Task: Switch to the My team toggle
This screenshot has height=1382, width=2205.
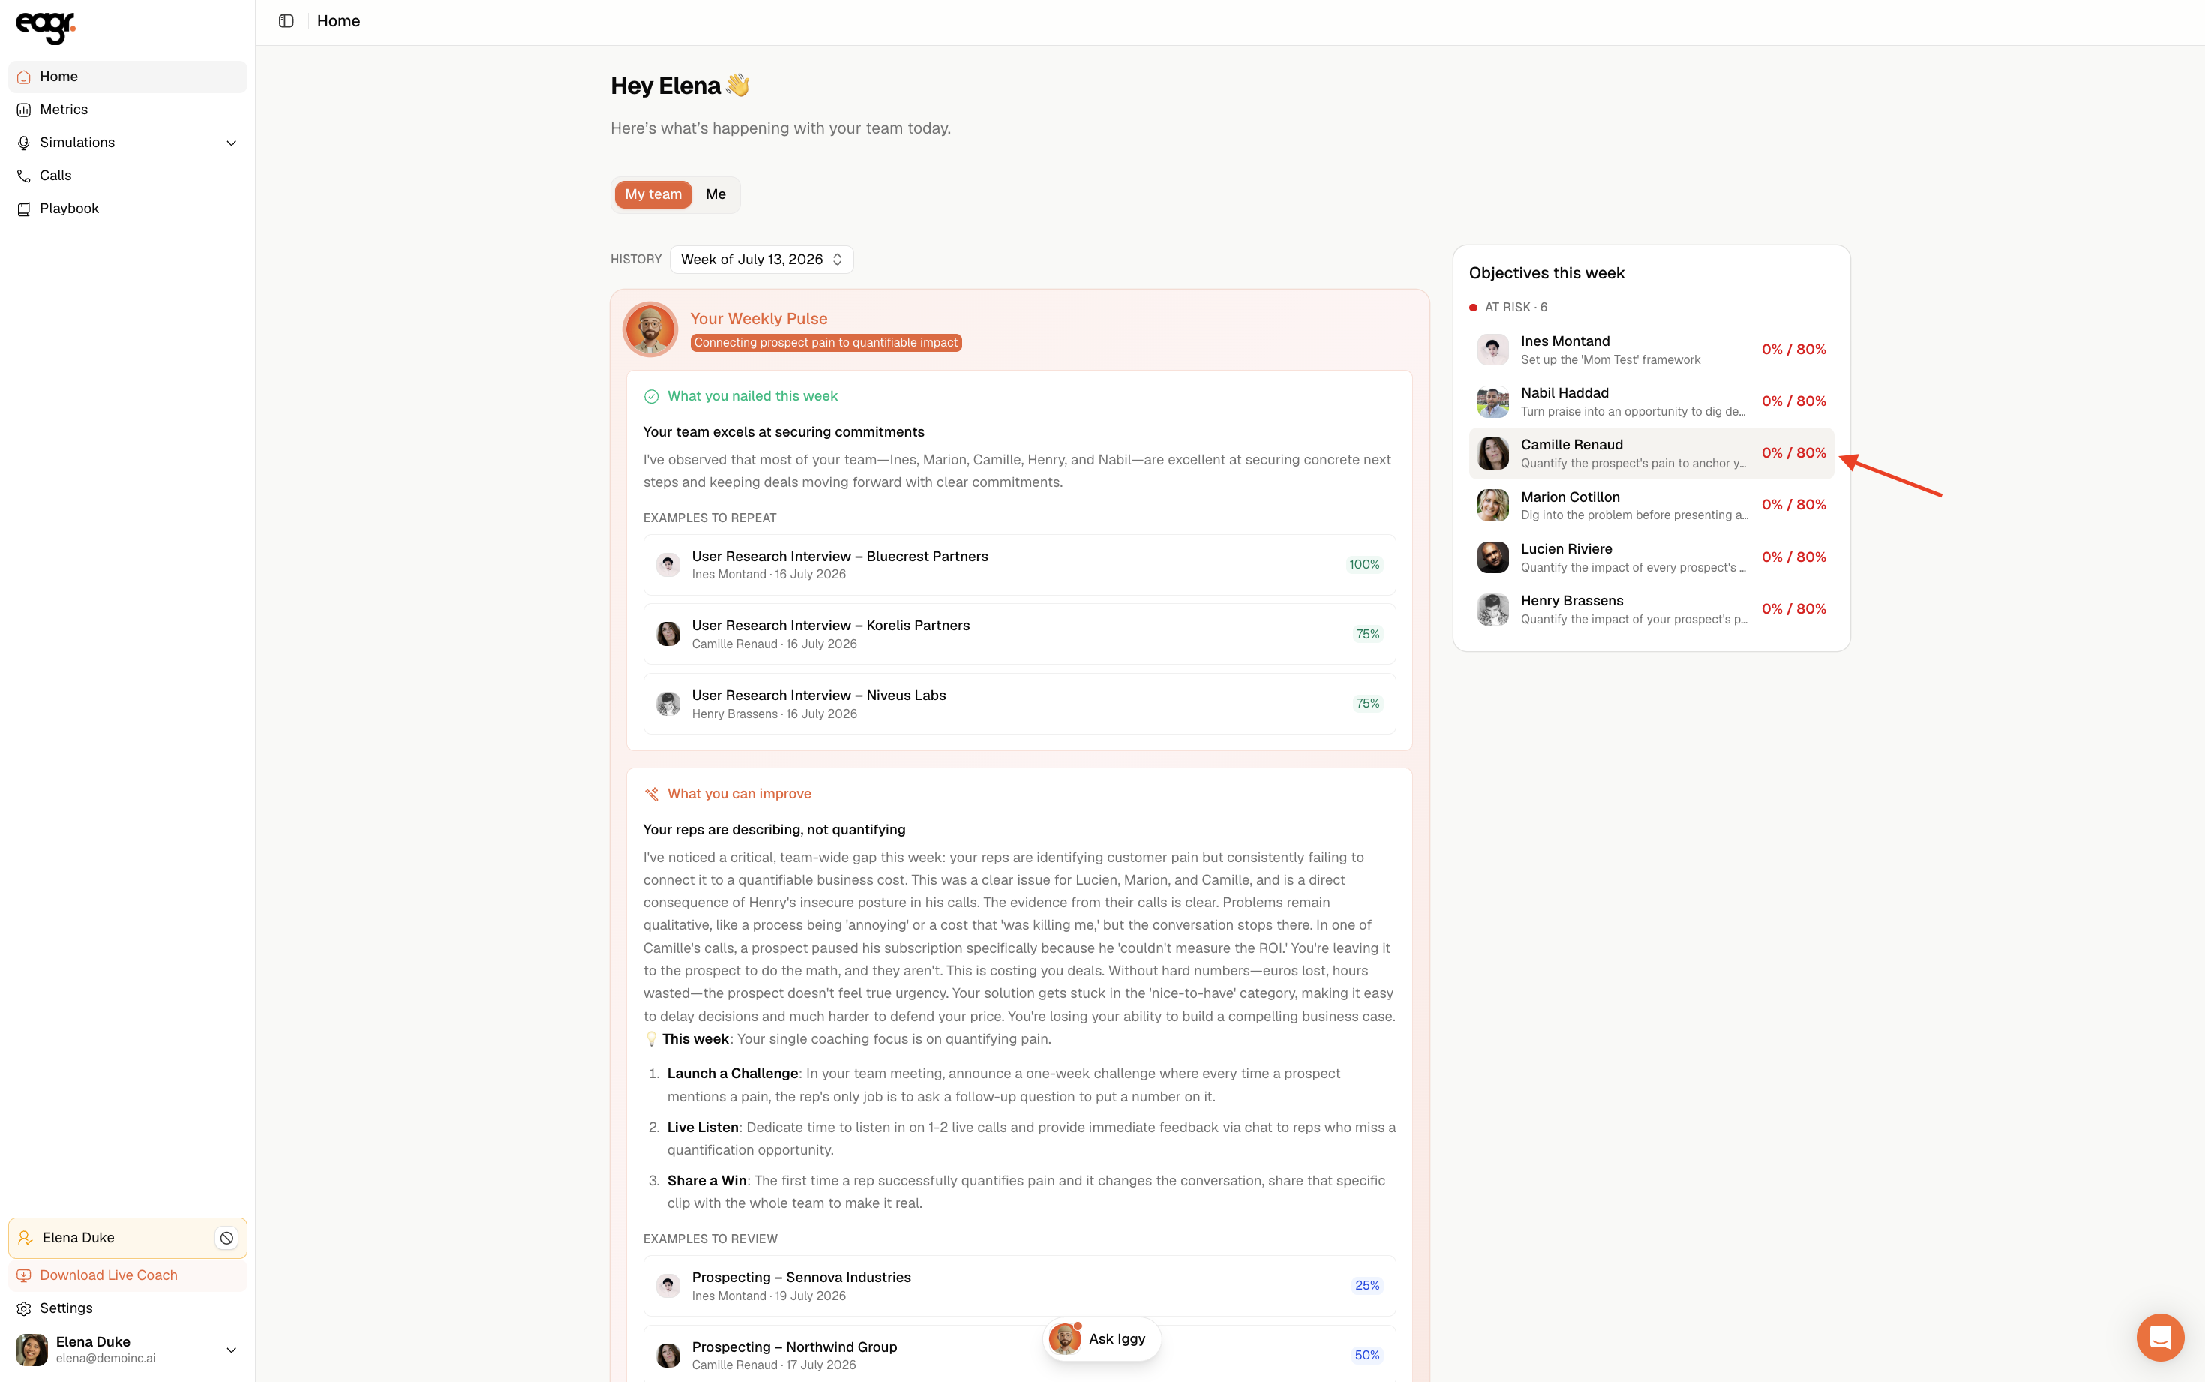Action: [x=653, y=194]
